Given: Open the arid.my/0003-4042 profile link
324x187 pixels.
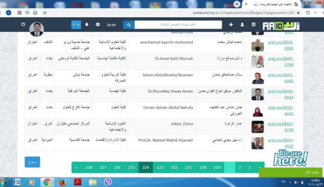Looking at the screenshot, I should pos(280,110).
